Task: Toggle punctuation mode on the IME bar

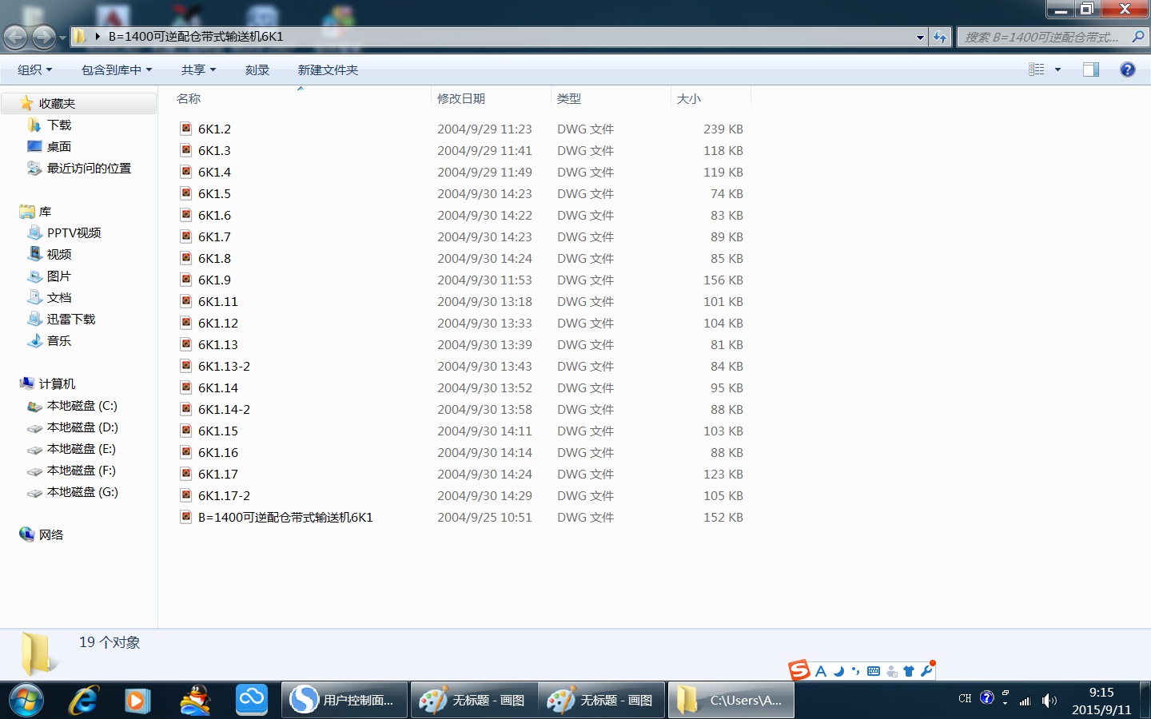Action: click(x=856, y=671)
